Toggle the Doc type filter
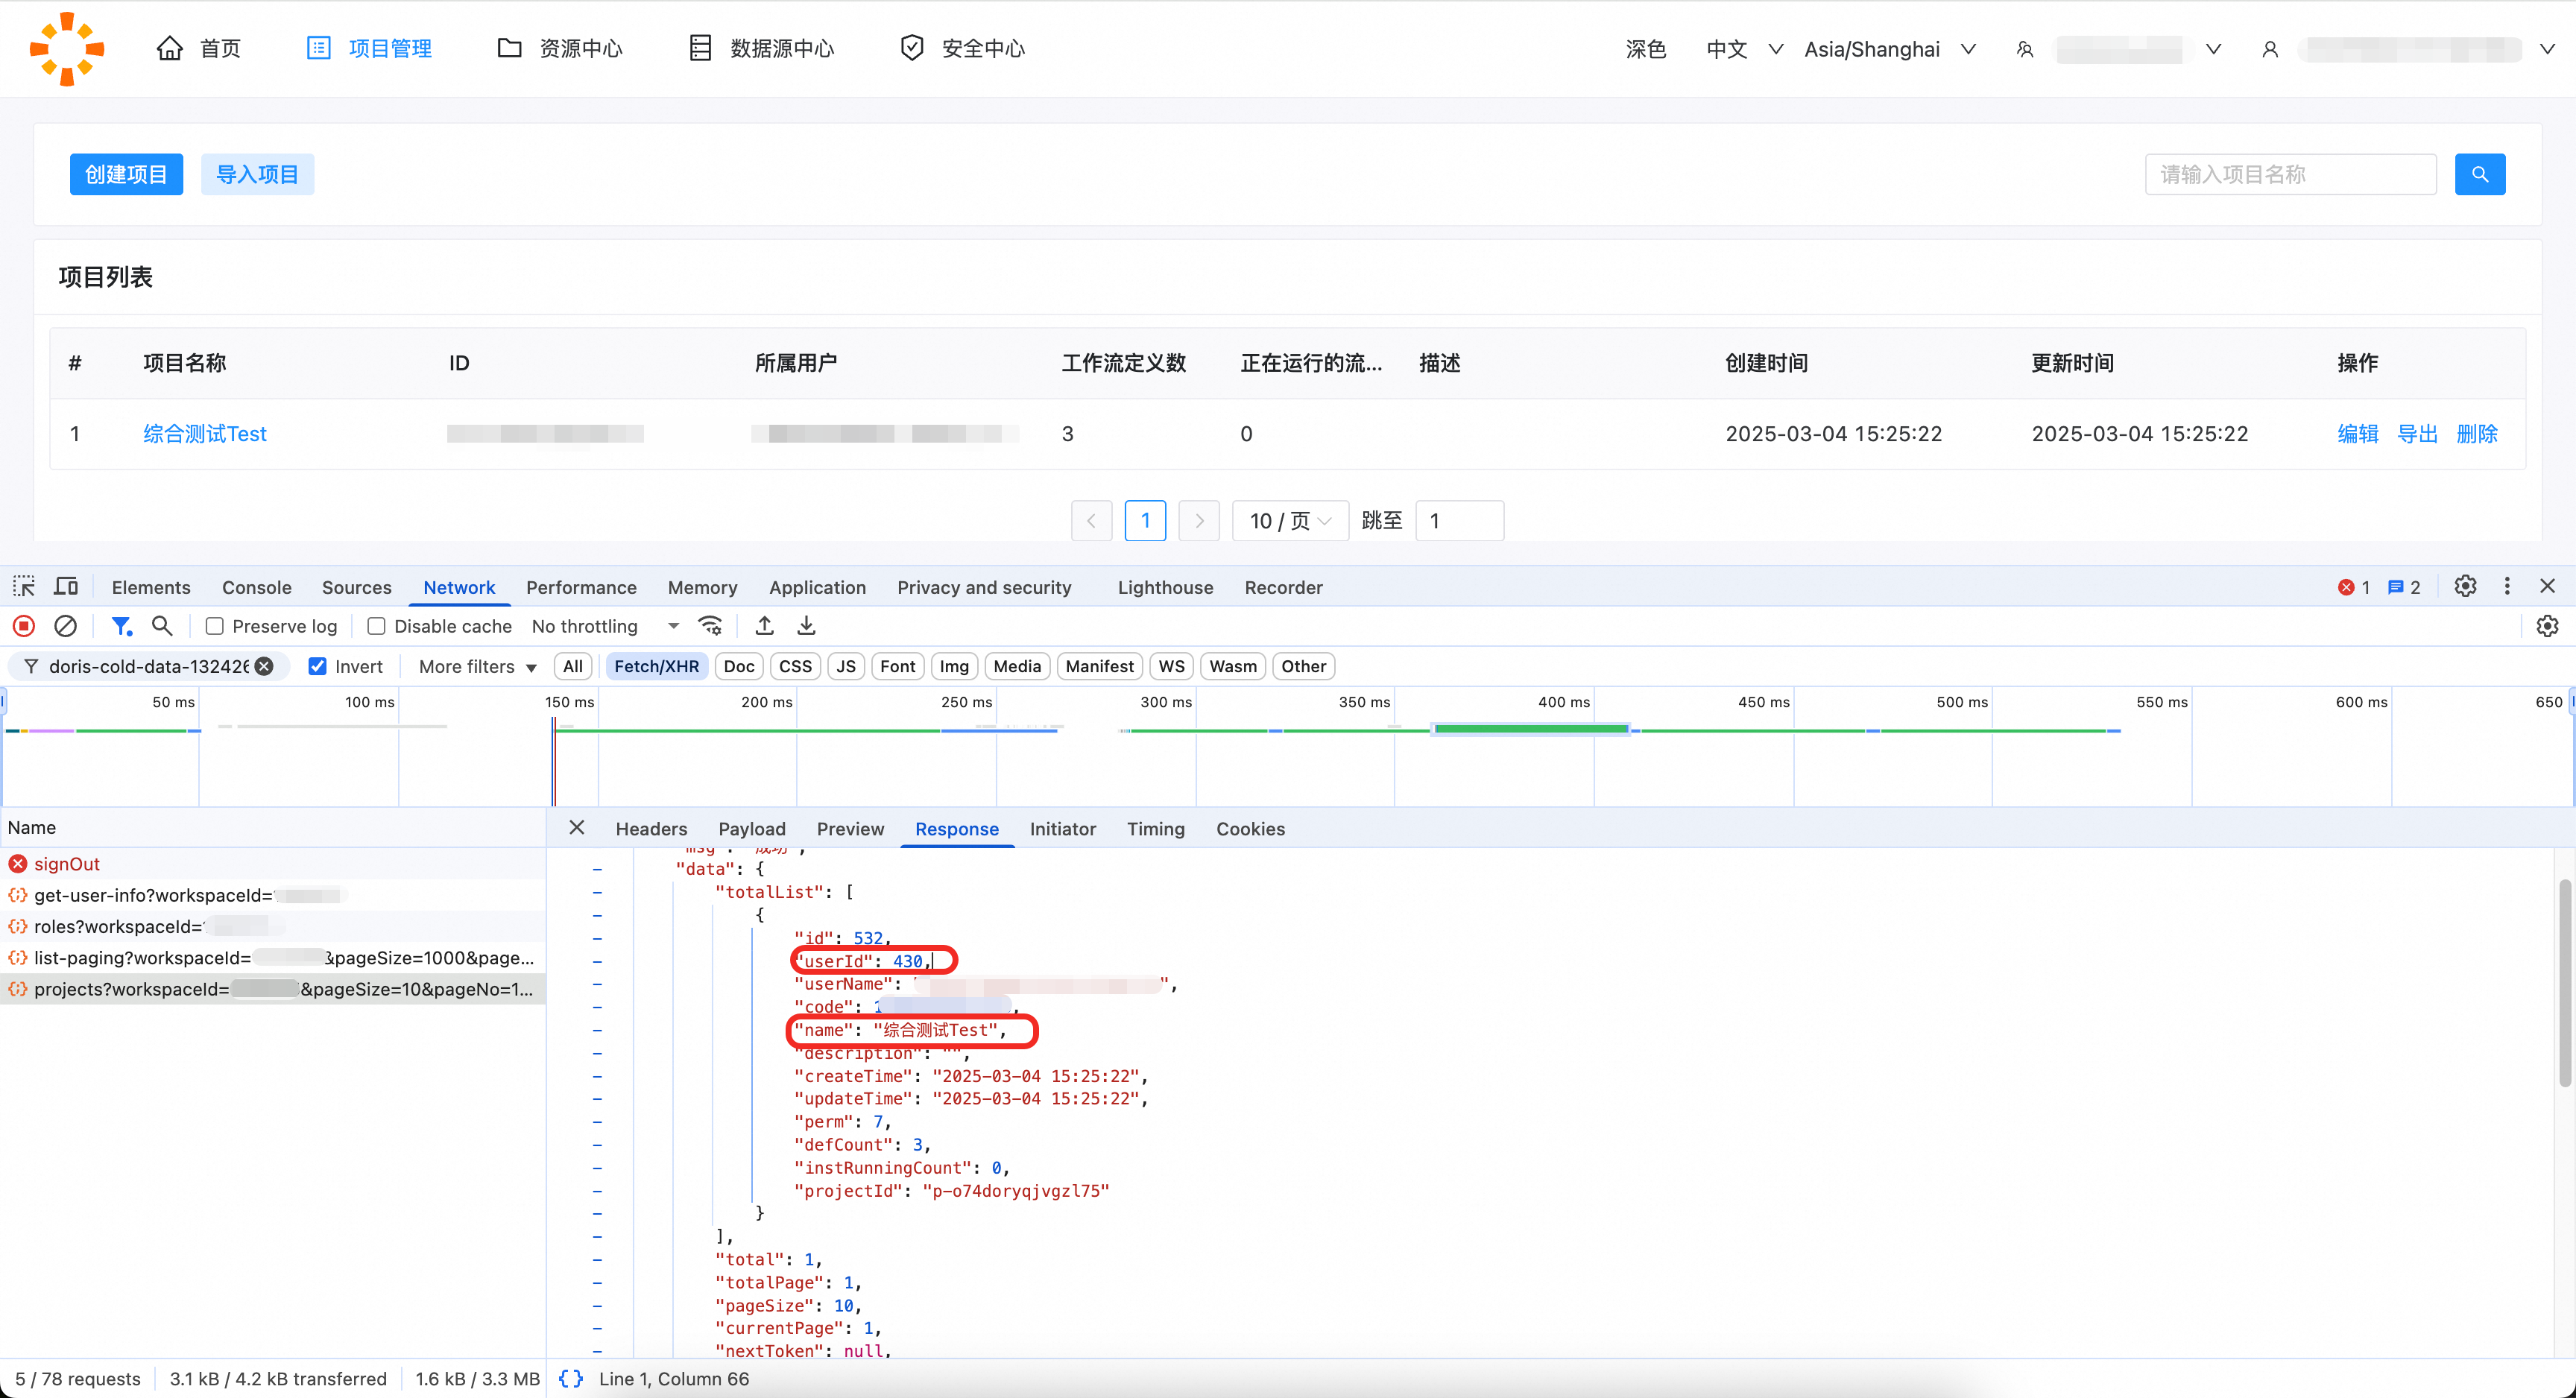This screenshot has width=2576, height=1398. point(739,666)
